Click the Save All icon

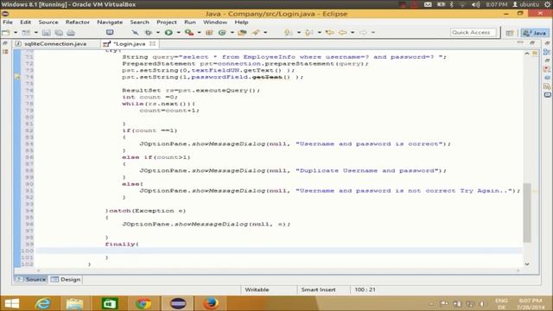[59, 33]
